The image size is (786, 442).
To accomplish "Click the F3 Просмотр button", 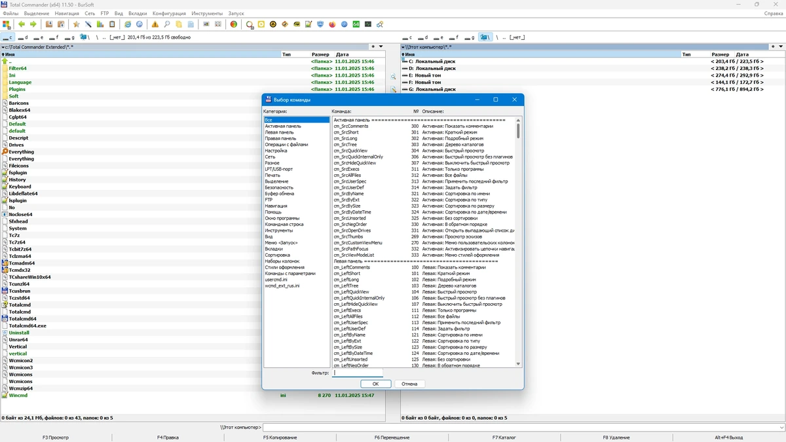I will coord(56,437).
